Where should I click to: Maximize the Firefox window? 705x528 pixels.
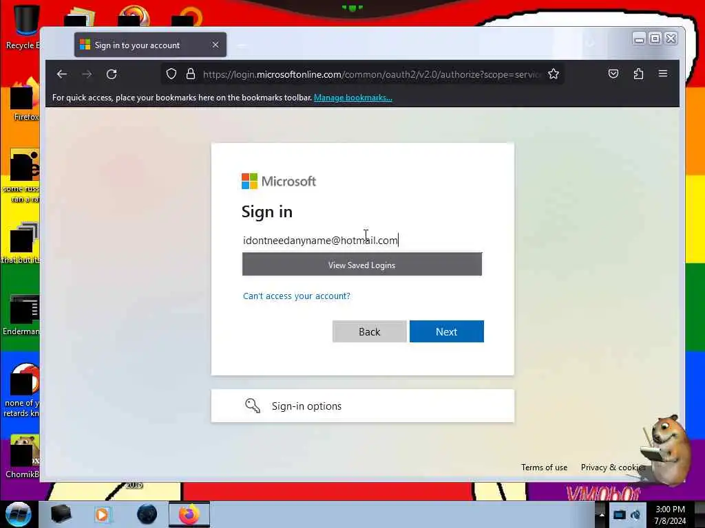point(655,39)
